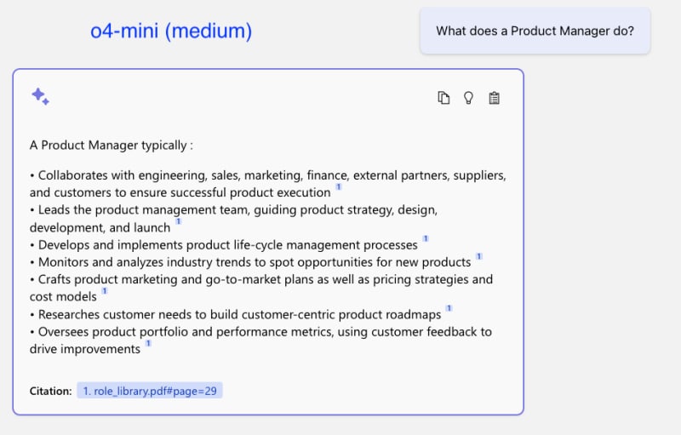Open citation superscript after 'cost models'
The image size is (681, 435).
(105, 291)
